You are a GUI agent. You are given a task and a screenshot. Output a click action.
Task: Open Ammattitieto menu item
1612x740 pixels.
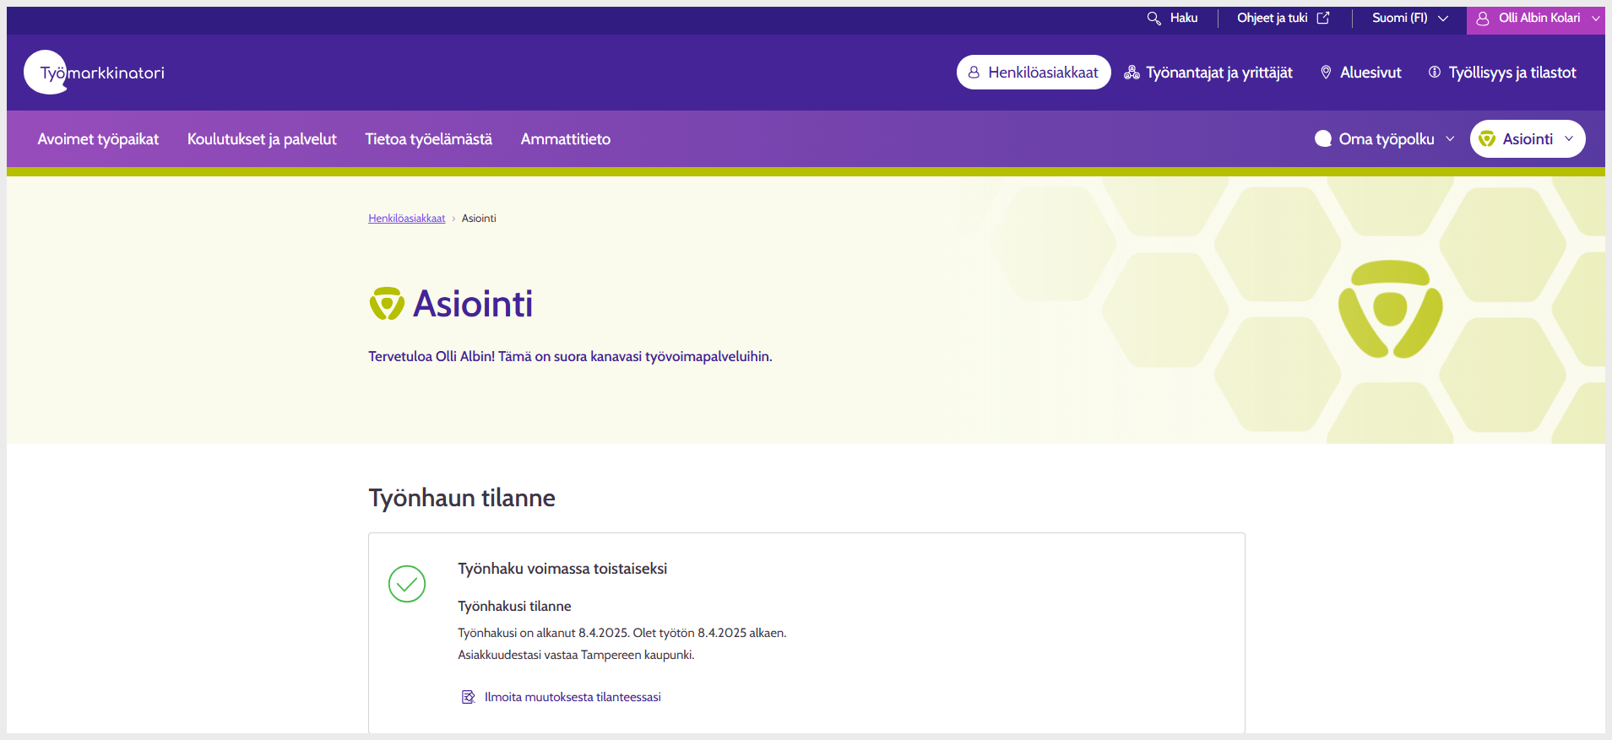click(x=566, y=139)
